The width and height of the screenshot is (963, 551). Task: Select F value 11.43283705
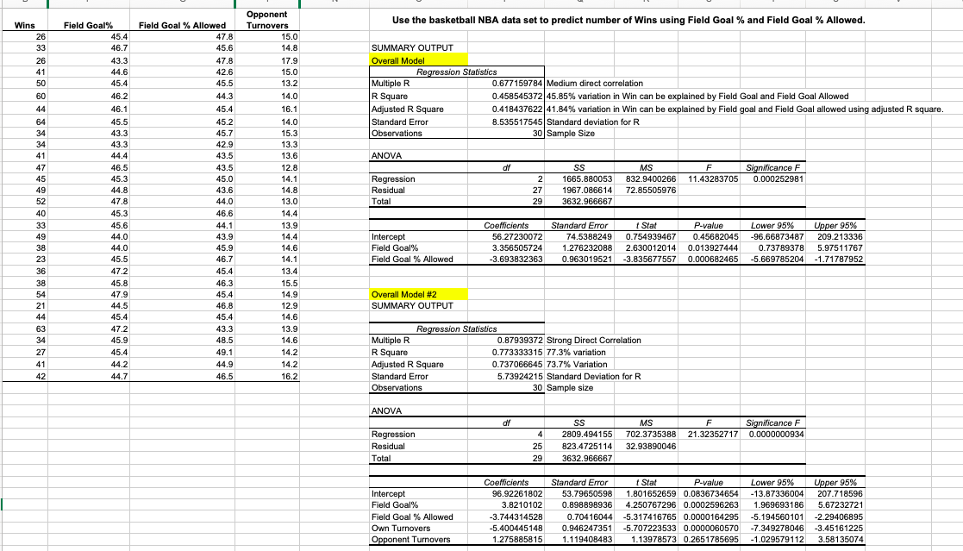713,179
